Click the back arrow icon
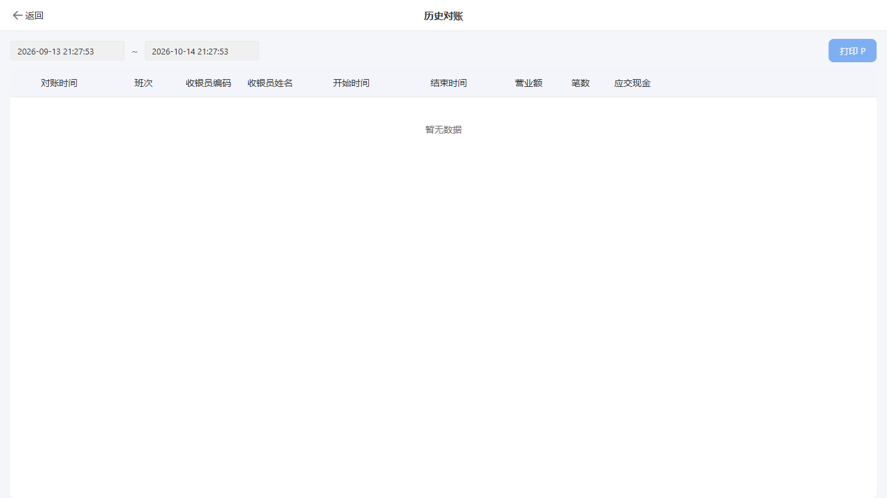The image size is (887, 498). click(x=18, y=16)
